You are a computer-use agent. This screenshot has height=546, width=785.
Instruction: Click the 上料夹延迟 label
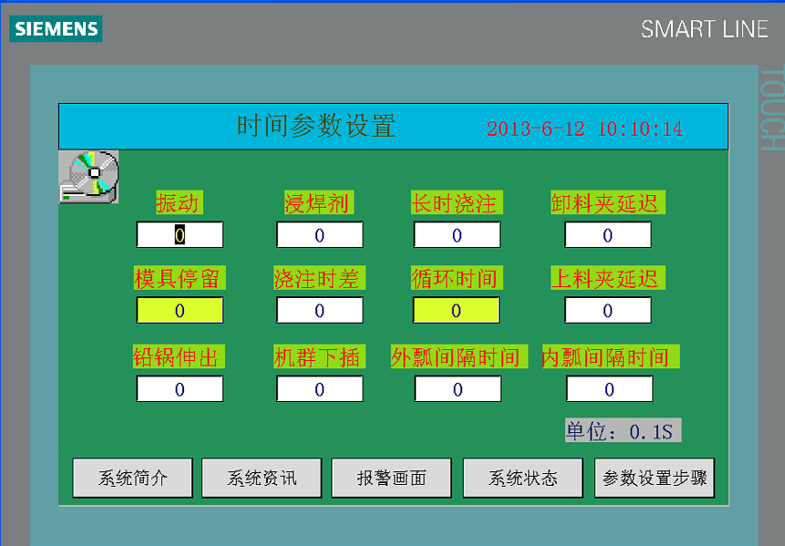608,278
